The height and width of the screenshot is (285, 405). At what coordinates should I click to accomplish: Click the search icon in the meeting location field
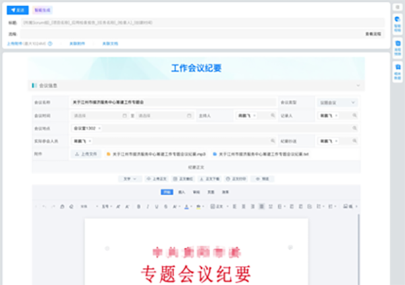point(354,128)
